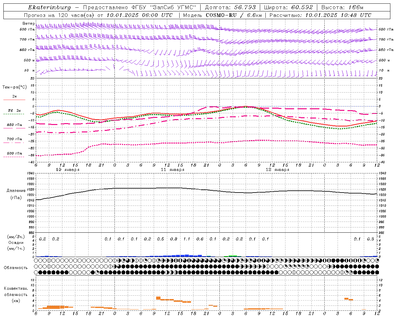
Task: Click the '10 января' date label
Action: pos(68,170)
